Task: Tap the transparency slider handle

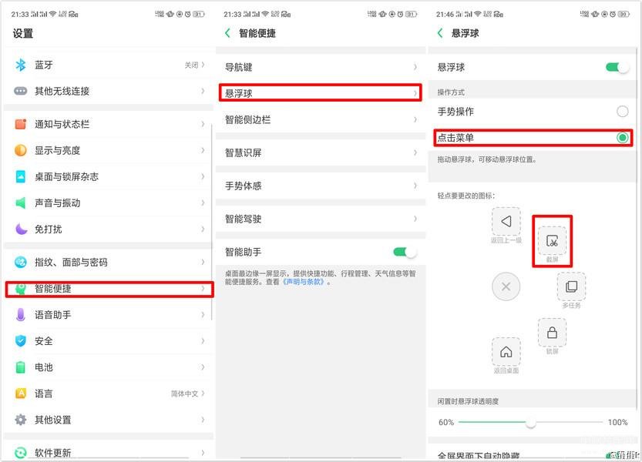Action: 530,422
